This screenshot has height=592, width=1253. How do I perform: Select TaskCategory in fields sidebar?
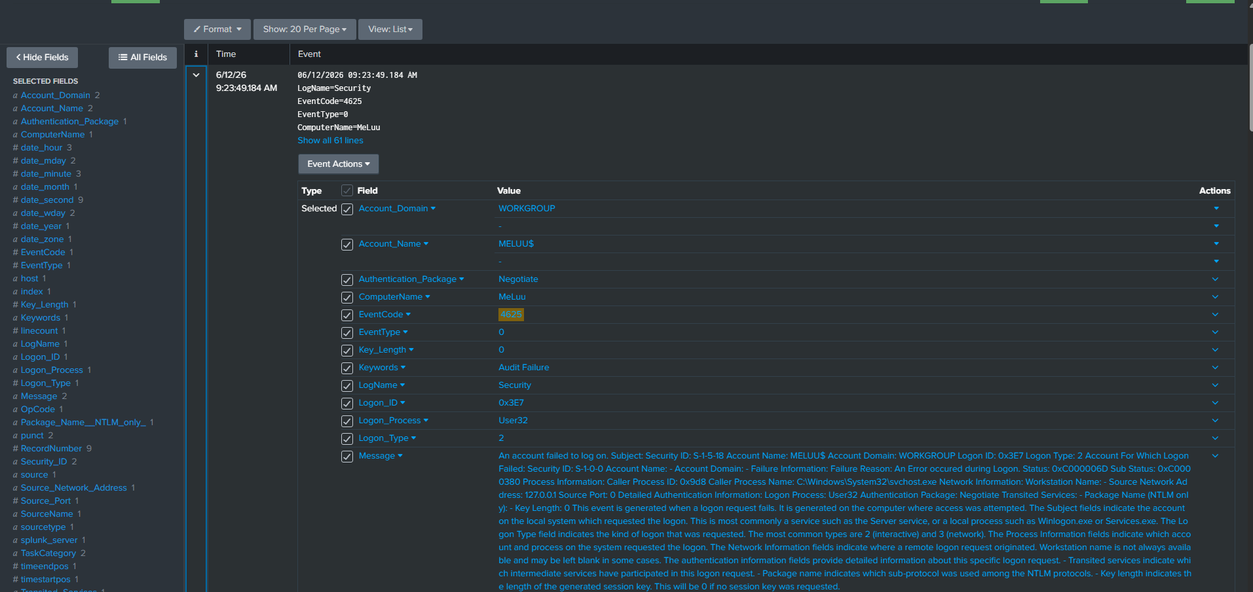[x=48, y=553]
